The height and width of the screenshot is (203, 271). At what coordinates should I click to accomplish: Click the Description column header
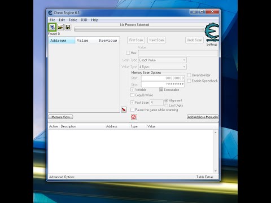coord(68,126)
